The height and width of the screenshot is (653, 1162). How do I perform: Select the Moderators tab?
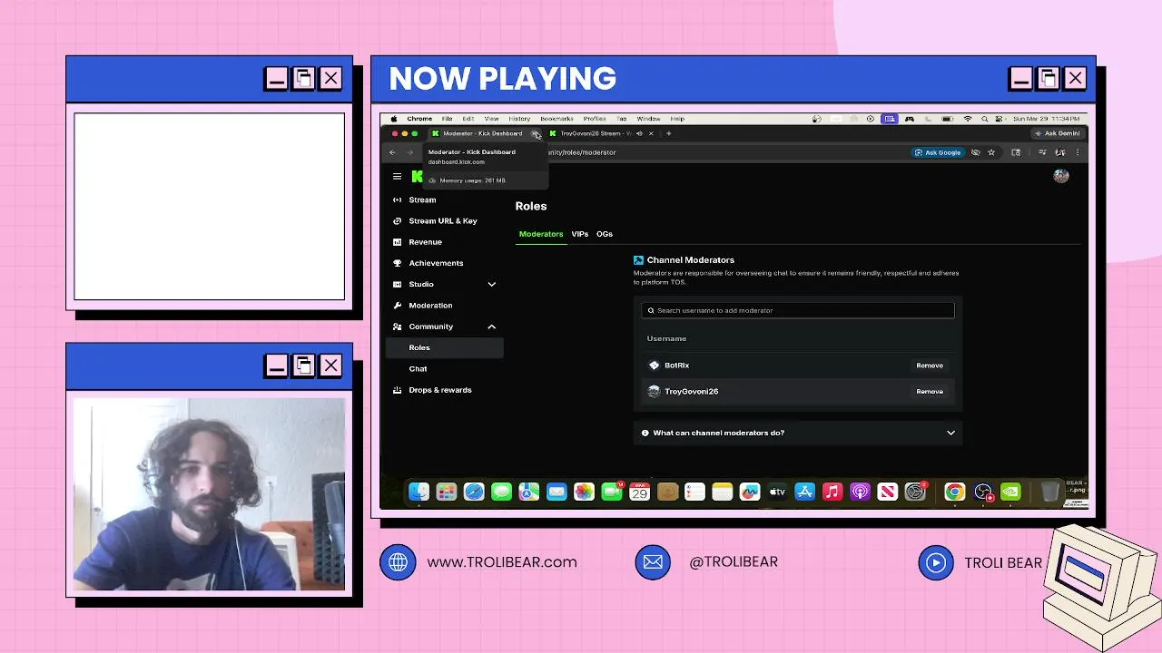pyautogui.click(x=541, y=234)
